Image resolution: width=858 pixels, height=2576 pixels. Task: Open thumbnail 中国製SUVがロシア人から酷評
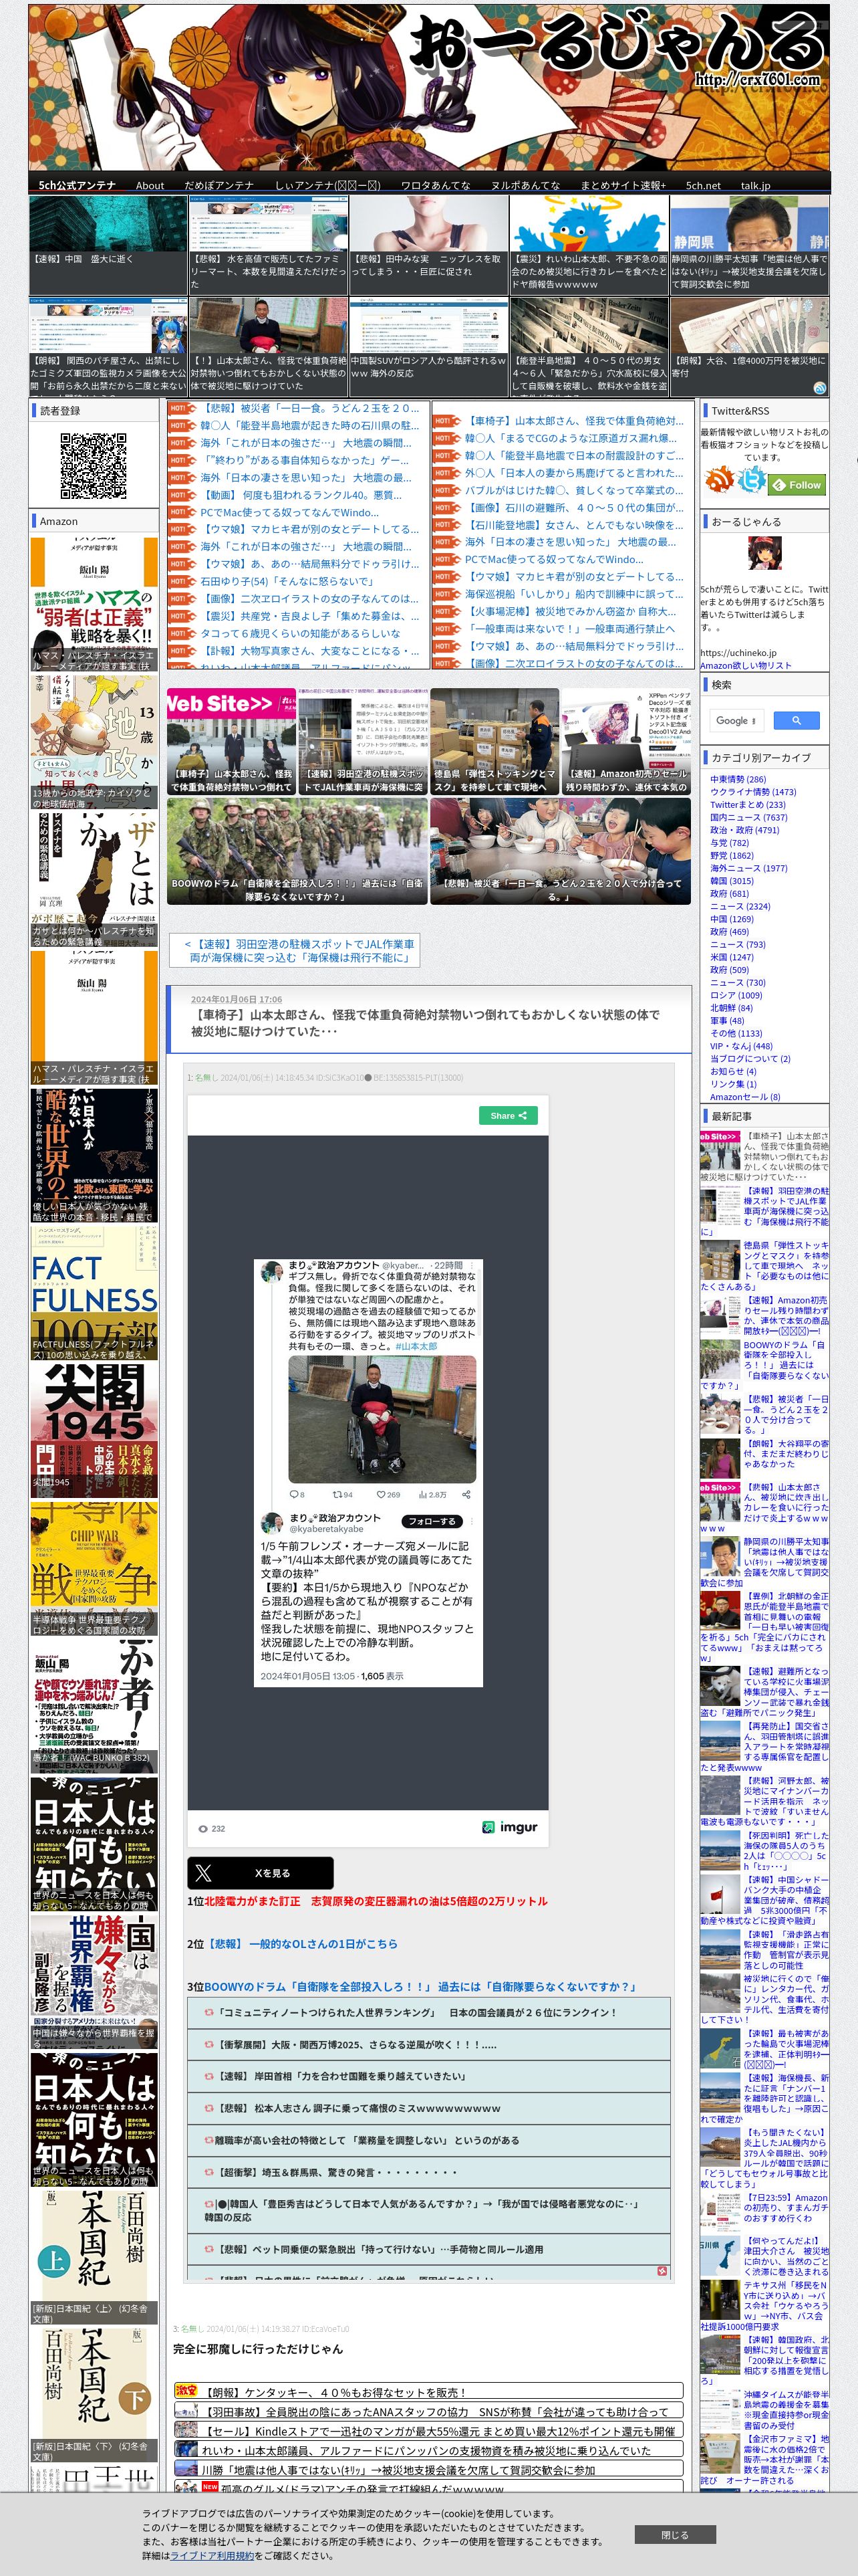(428, 346)
